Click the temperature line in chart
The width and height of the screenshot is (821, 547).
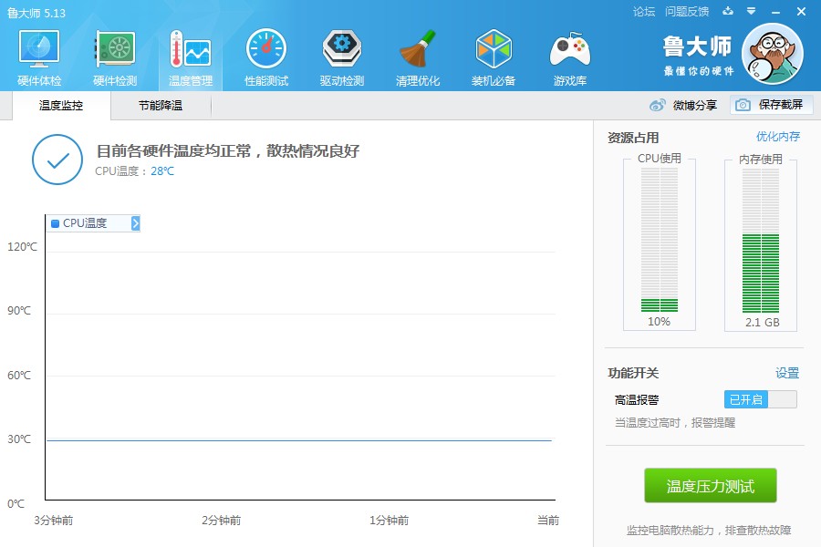(x=299, y=440)
